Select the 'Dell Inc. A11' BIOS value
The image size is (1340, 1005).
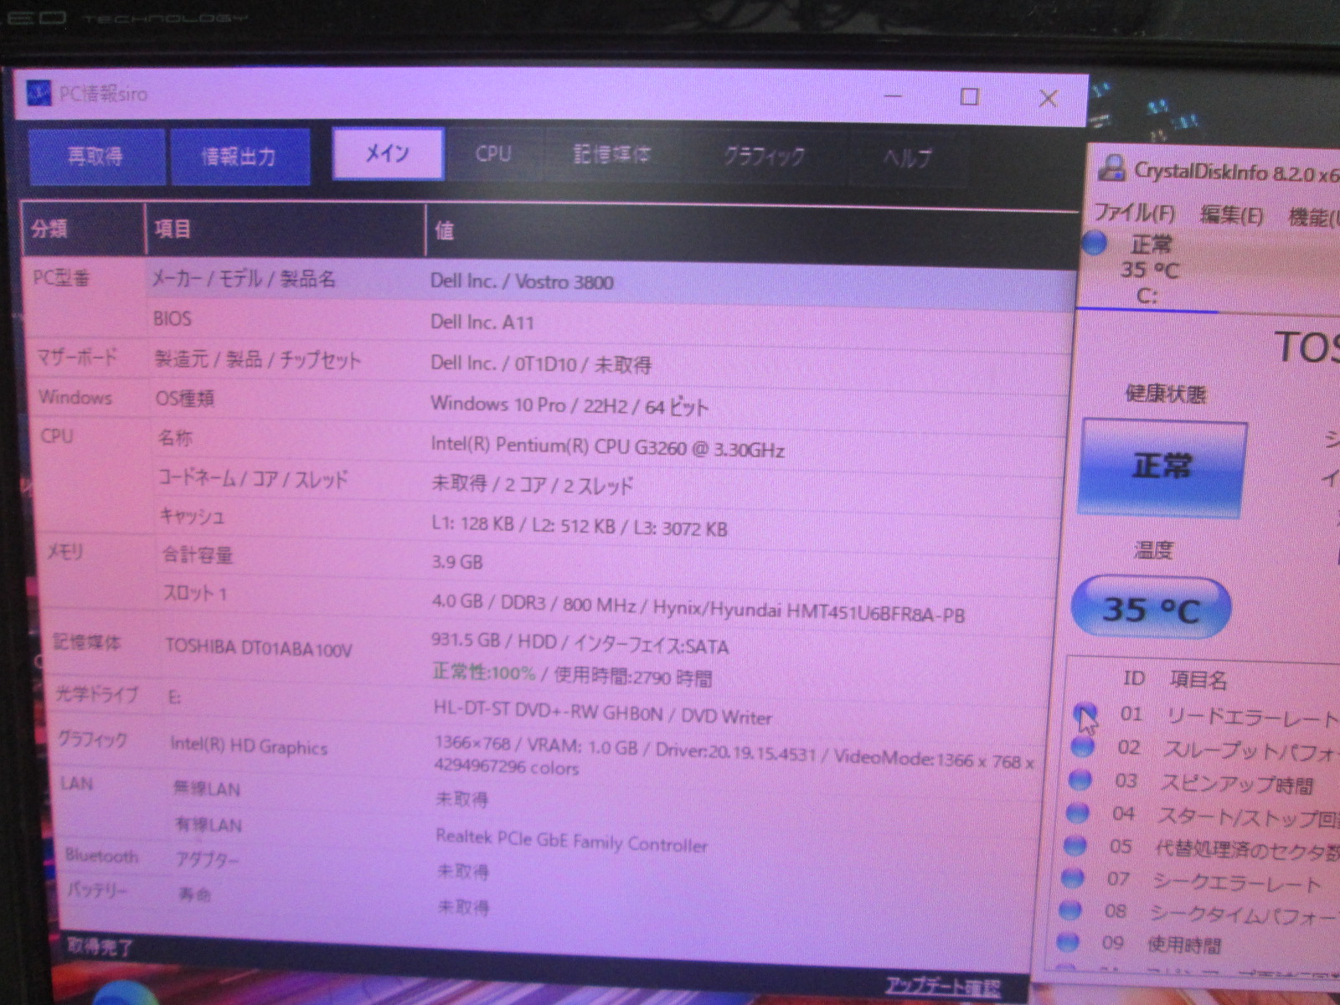tap(482, 322)
